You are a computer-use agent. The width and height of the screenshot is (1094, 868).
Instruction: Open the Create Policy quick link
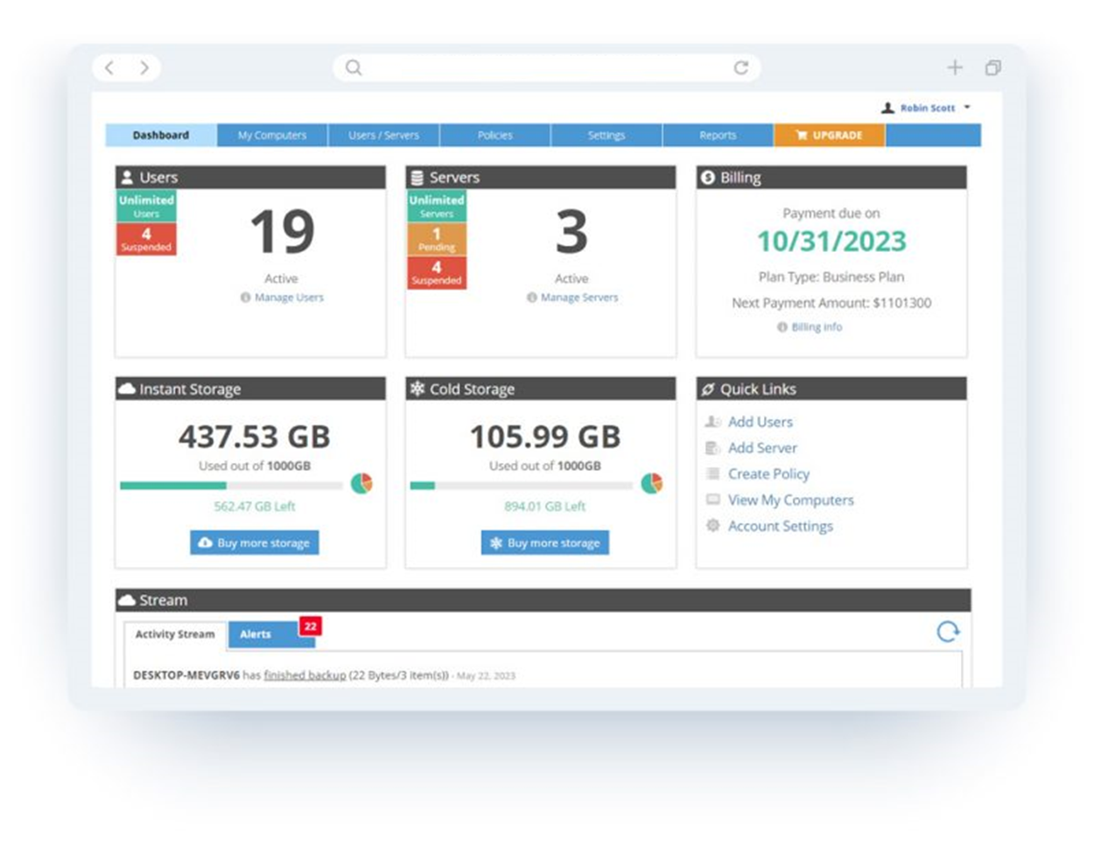(x=768, y=474)
